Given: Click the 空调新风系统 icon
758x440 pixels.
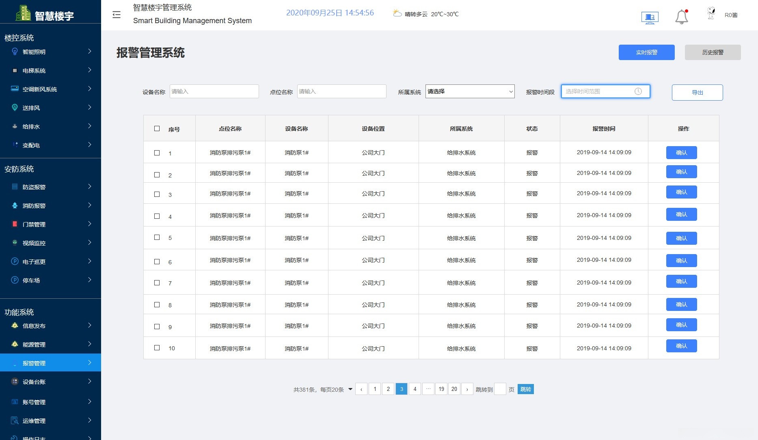Looking at the screenshot, I should coord(15,89).
